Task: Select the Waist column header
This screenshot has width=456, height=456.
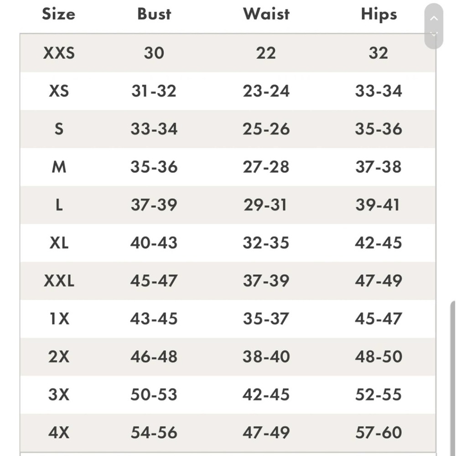Action: coord(266,14)
